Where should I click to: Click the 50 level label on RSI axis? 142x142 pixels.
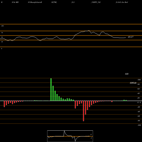pos(2,37)
